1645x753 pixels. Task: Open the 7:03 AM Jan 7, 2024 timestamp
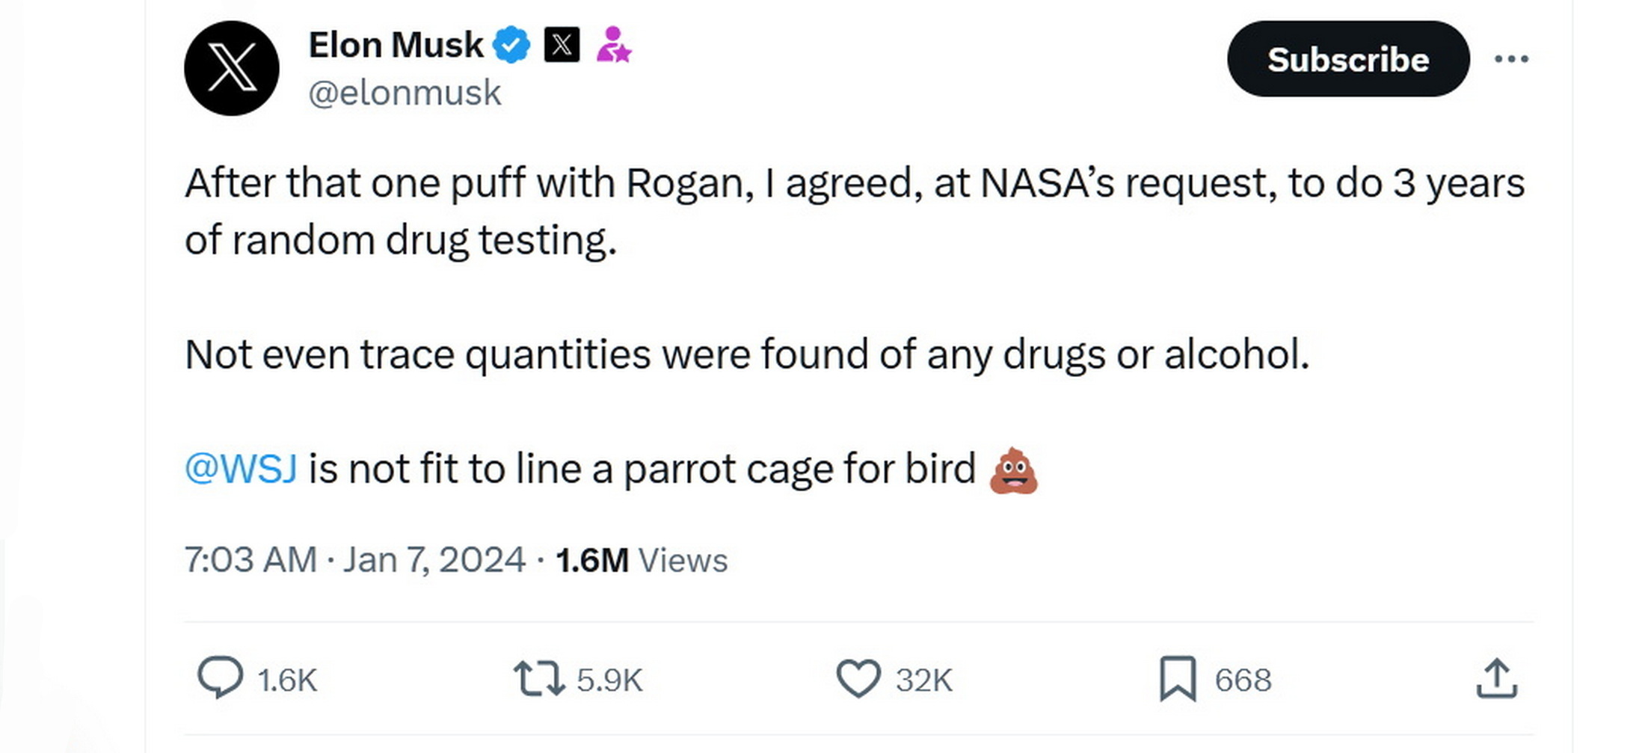pyautogui.click(x=355, y=560)
